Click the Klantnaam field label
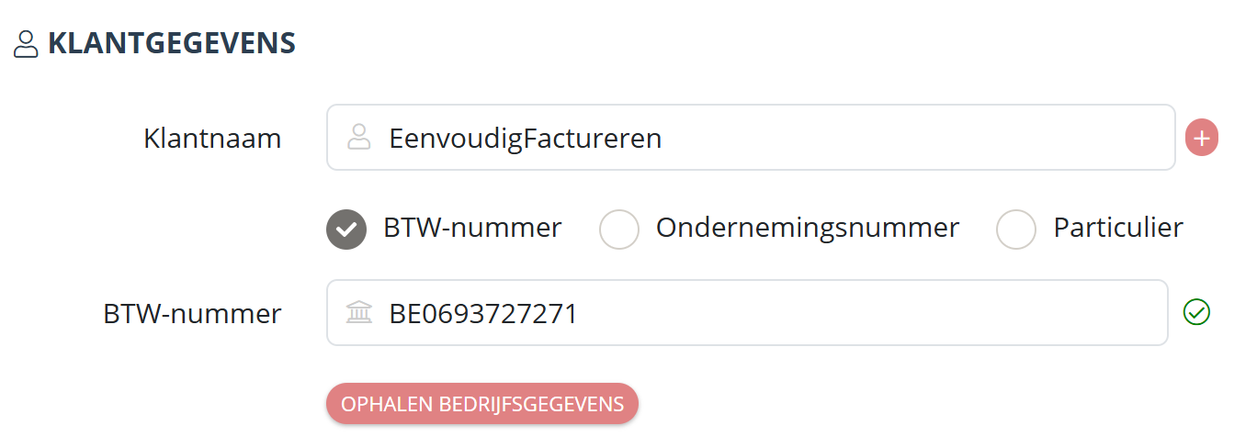 click(x=212, y=139)
